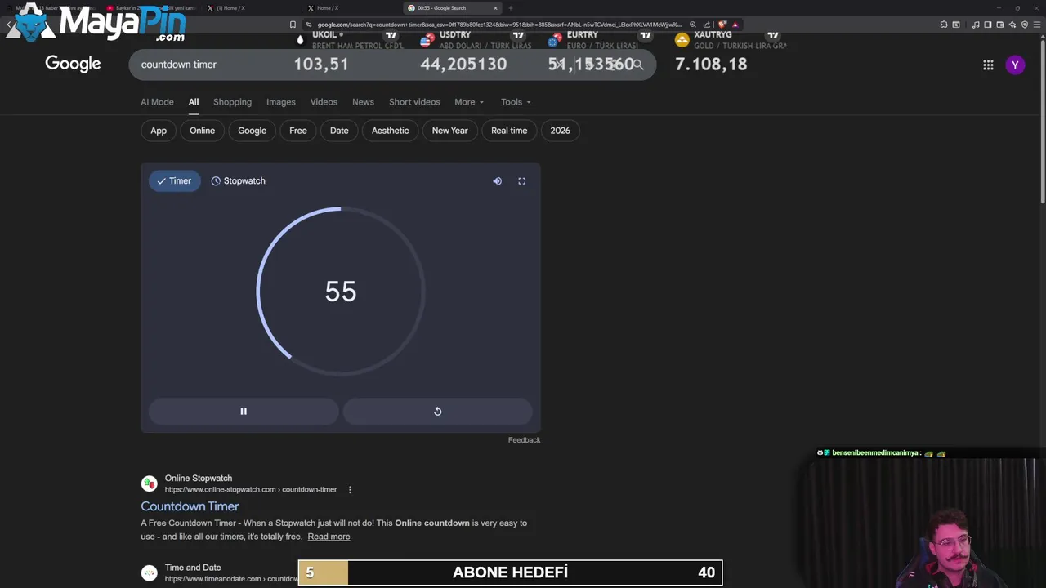1046x588 pixels.
Task: Switch to the Stopwatch tab
Action: (238, 181)
